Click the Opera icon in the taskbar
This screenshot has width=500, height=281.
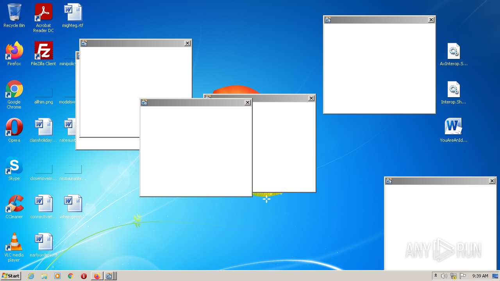[84, 276]
